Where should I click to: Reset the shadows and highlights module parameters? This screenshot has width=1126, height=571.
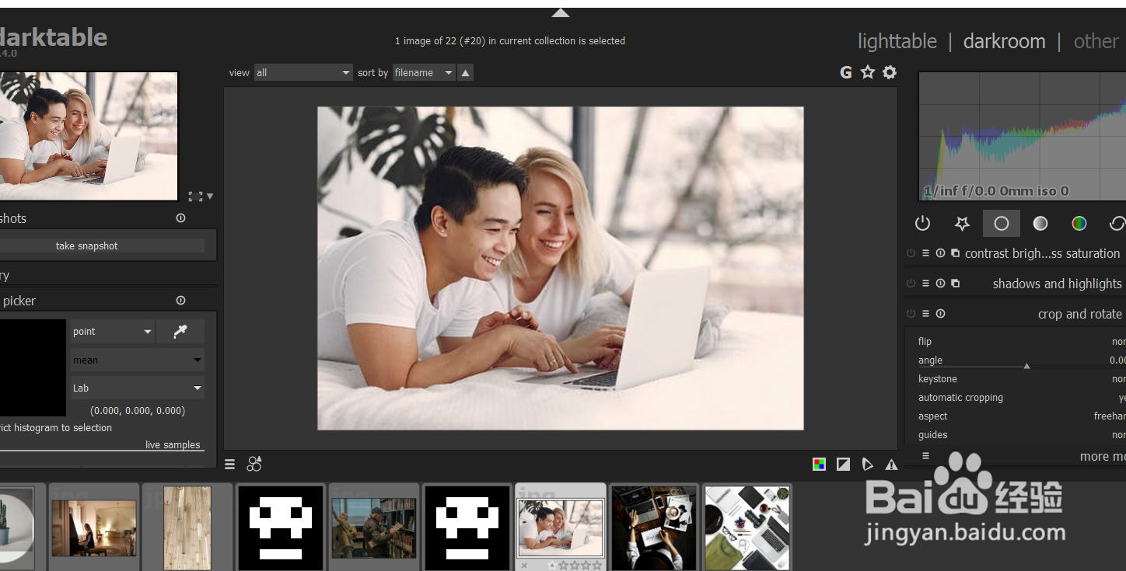(x=940, y=284)
